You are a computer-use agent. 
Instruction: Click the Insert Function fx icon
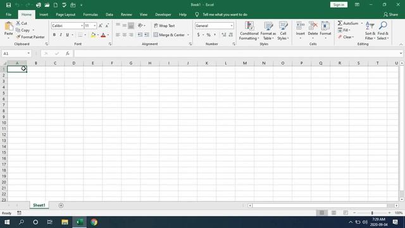point(68,53)
